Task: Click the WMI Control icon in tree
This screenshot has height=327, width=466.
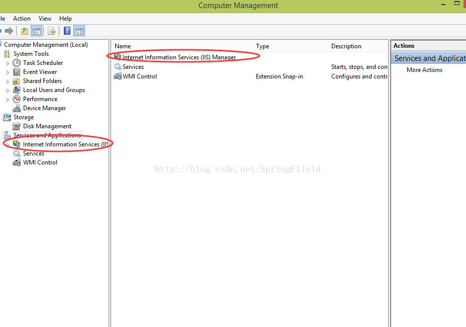Action: [17, 162]
